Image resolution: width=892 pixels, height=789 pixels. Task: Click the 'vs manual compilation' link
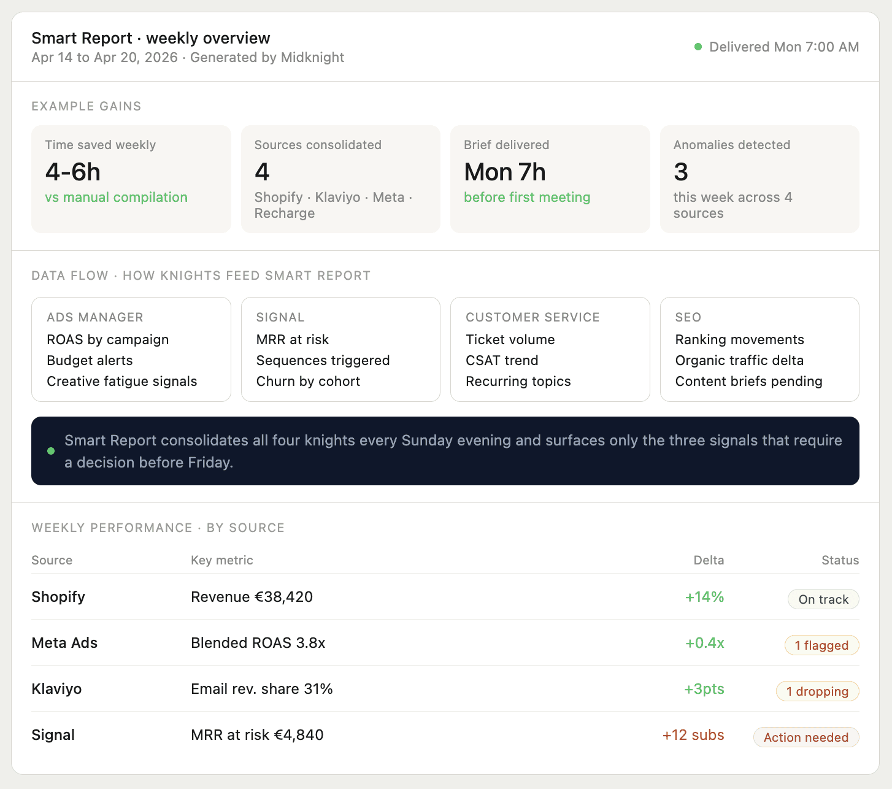click(x=117, y=197)
